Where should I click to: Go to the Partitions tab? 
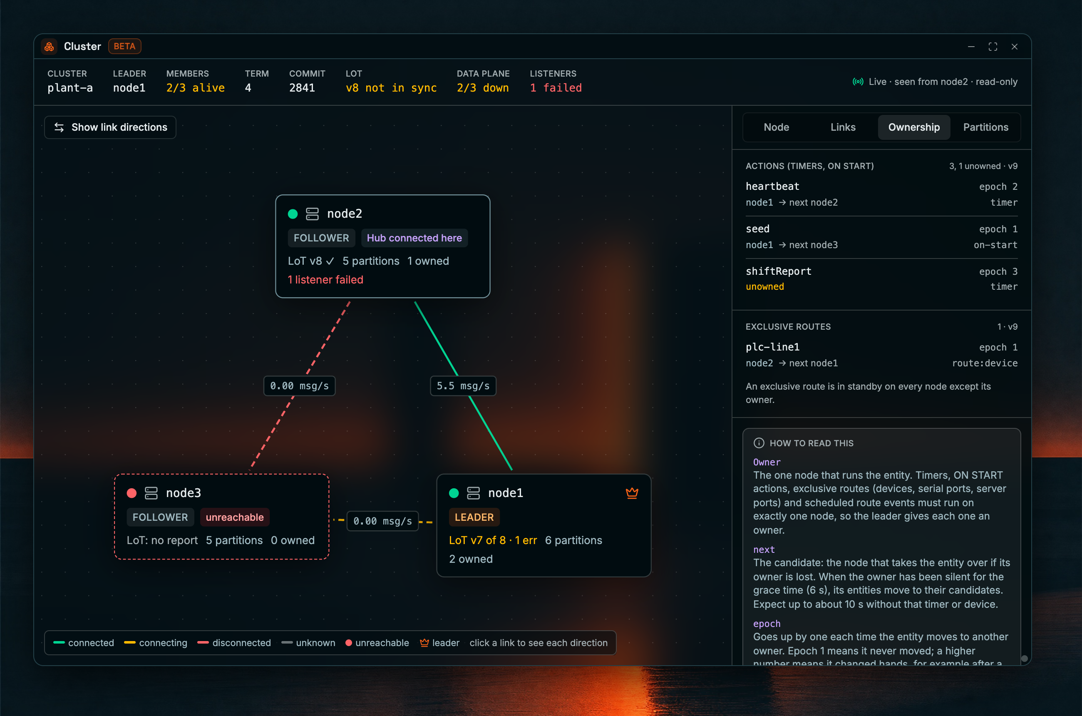pos(986,127)
